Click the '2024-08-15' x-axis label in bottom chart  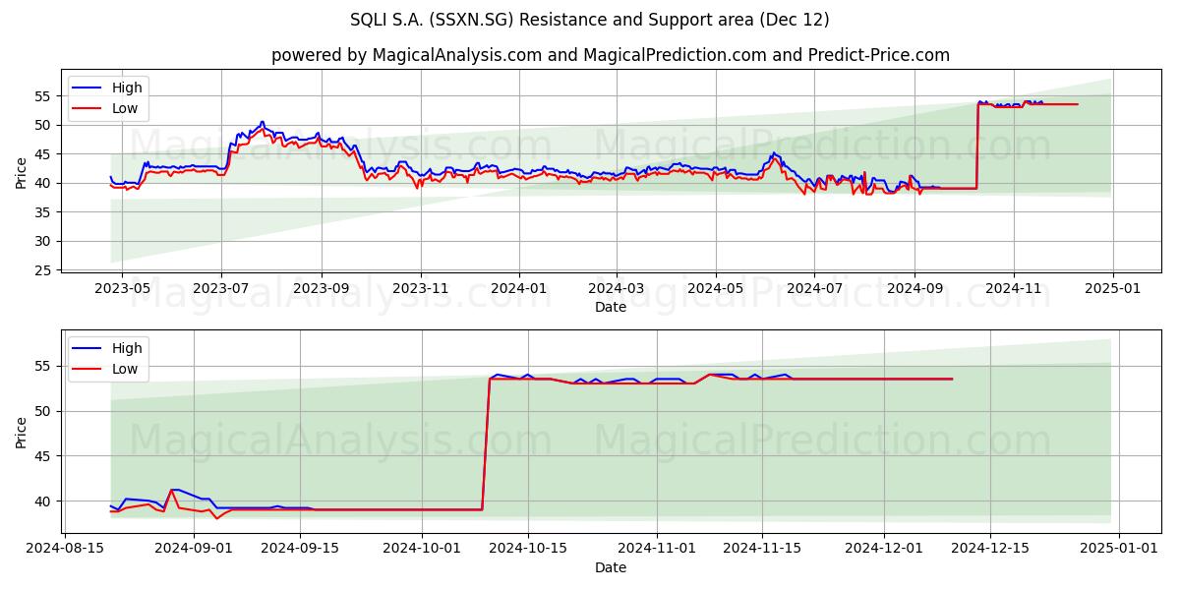click(65, 550)
